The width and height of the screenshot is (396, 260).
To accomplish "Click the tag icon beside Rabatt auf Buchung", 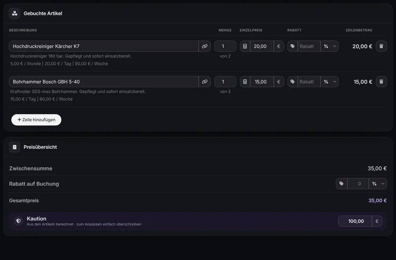I will (341, 184).
